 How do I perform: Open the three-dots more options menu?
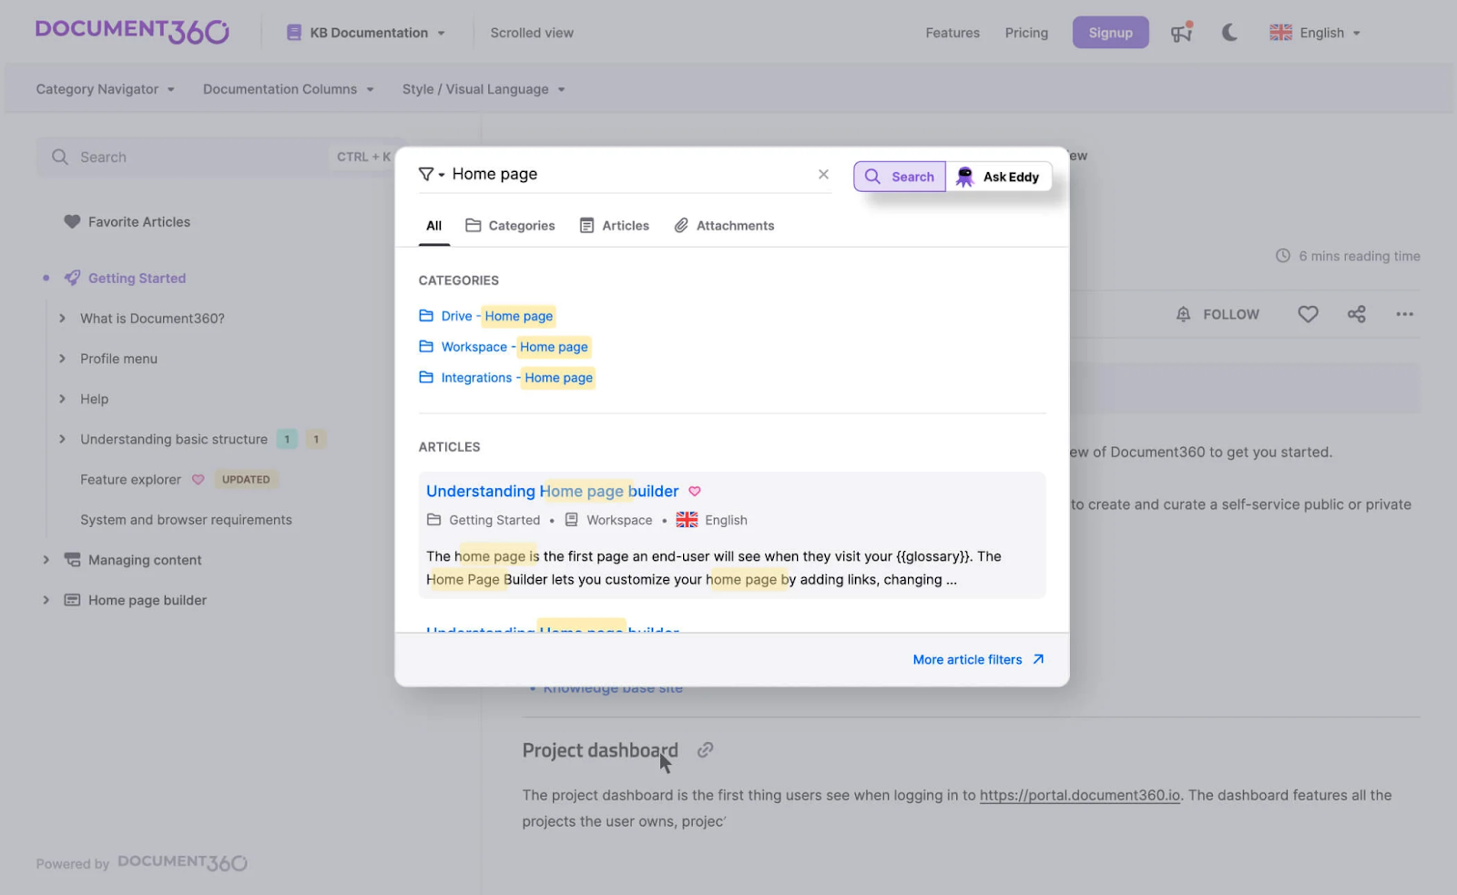pyautogui.click(x=1405, y=314)
